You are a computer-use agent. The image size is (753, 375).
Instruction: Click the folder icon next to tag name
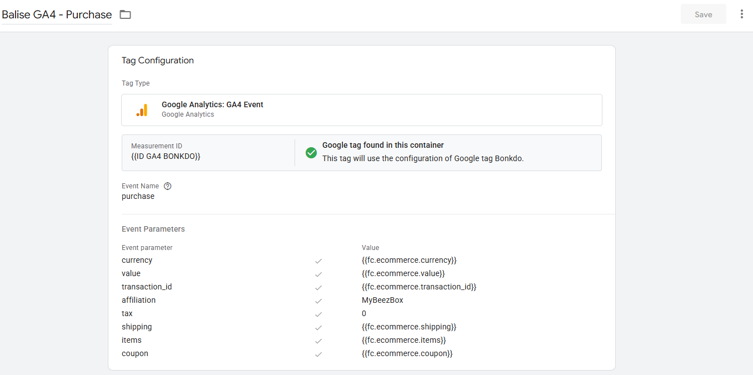(126, 15)
